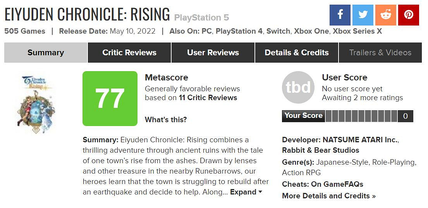Open the NATSUME ATARI Inc. developer link
The width and height of the screenshot is (428, 208).
pyautogui.click(x=360, y=140)
